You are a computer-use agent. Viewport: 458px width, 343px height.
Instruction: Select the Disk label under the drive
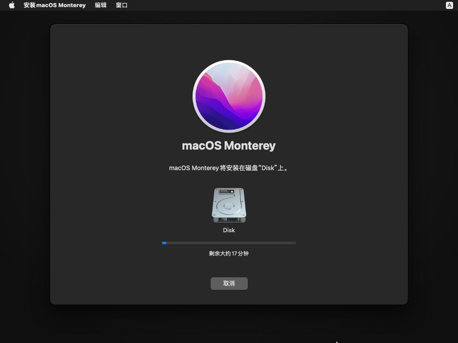229,230
